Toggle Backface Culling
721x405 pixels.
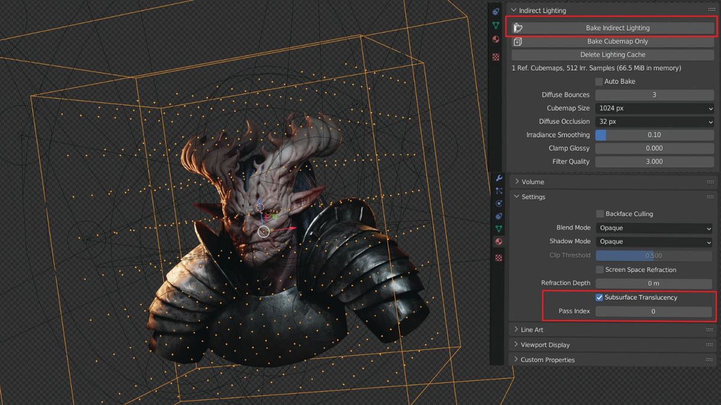pyautogui.click(x=599, y=214)
